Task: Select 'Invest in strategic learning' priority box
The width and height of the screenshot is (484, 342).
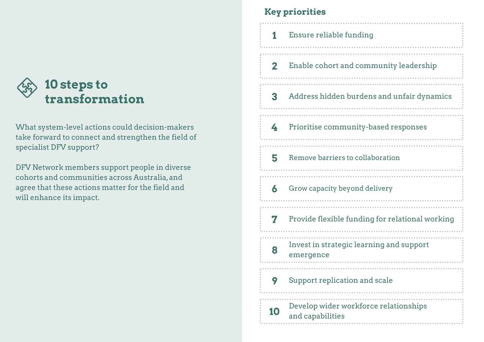Action: [361, 250]
